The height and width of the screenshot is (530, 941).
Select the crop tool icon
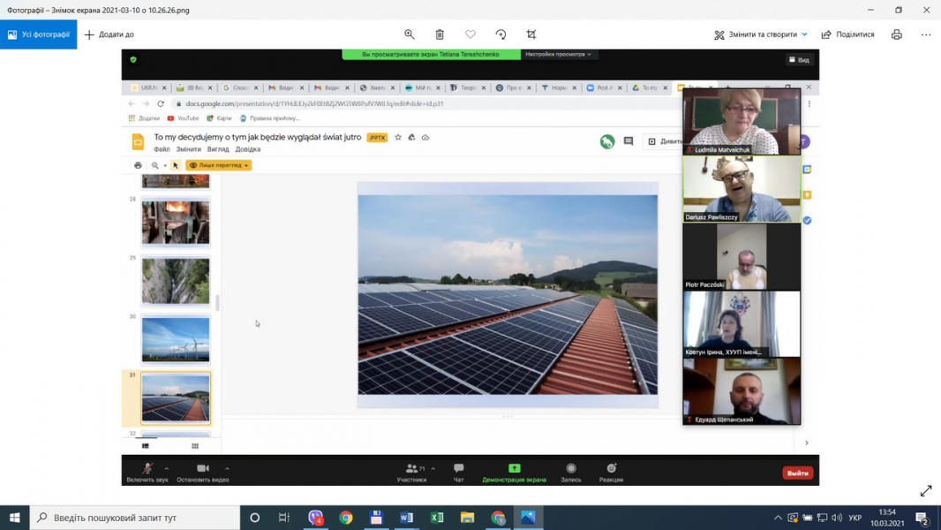[x=531, y=34]
